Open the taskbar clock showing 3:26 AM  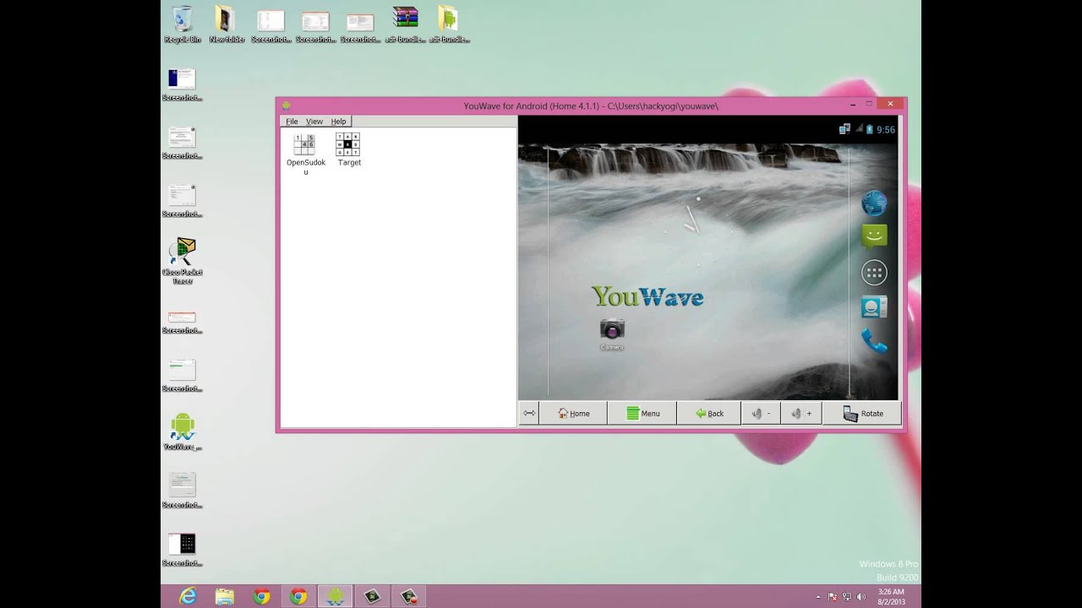click(891, 596)
